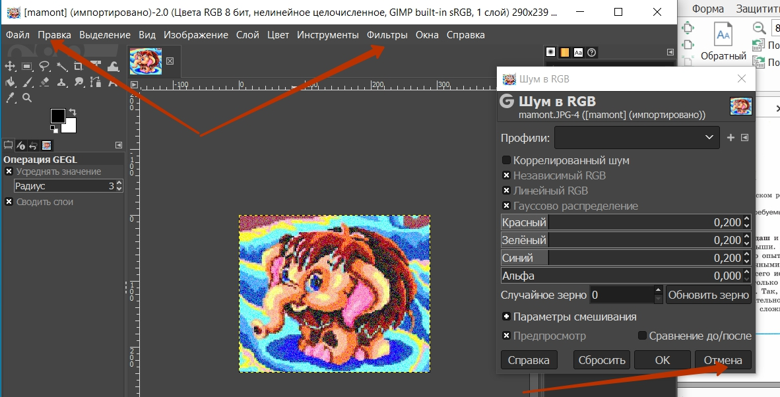Switch to the Images tab with mamont thumbnail

point(46,145)
